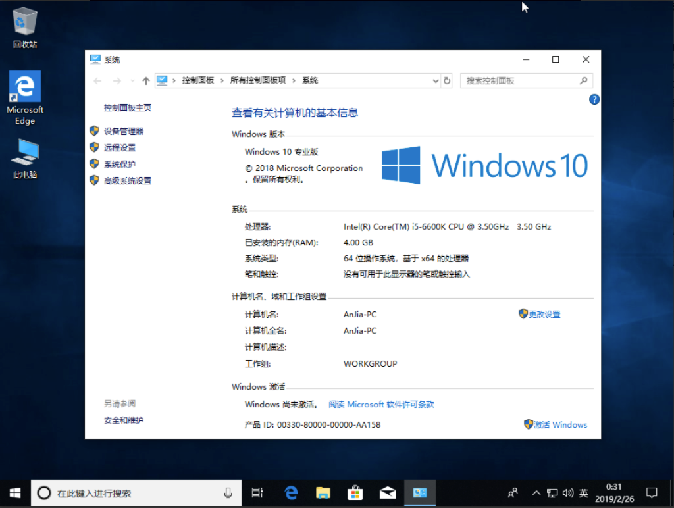Open the People icon in tray
Viewport: 674px width, 508px height.
pos(512,493)
